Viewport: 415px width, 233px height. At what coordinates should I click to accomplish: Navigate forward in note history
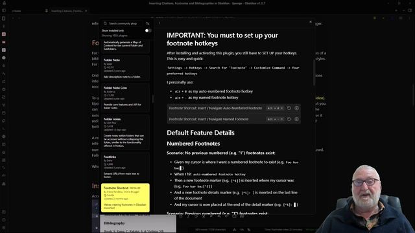[x=19, y=18]
